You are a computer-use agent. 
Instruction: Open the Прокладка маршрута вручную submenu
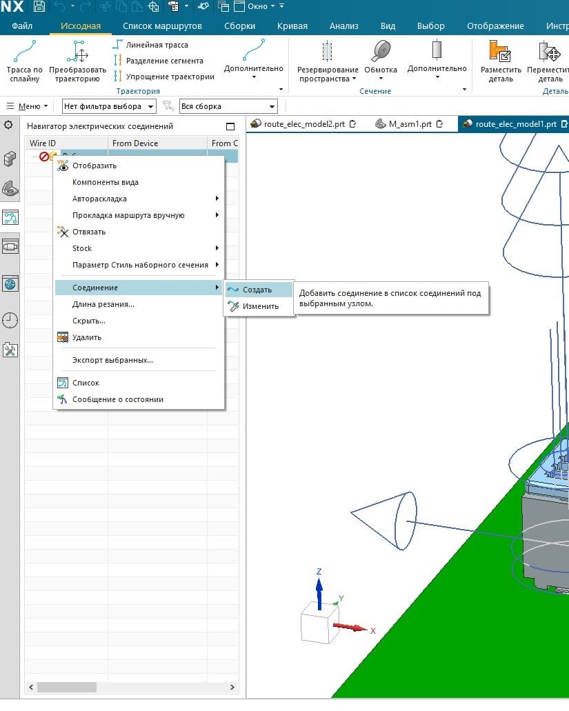tap(139, 215)
